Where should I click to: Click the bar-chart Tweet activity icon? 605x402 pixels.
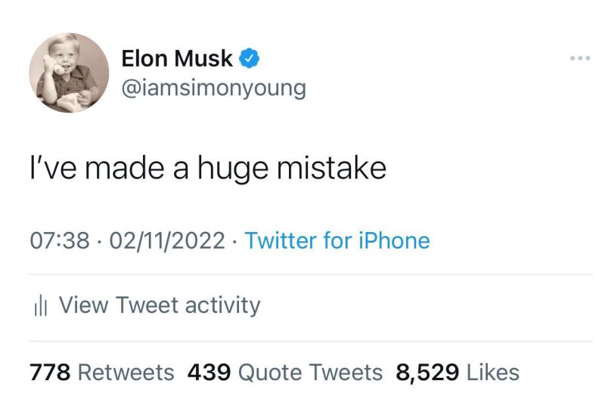[41, 306]
